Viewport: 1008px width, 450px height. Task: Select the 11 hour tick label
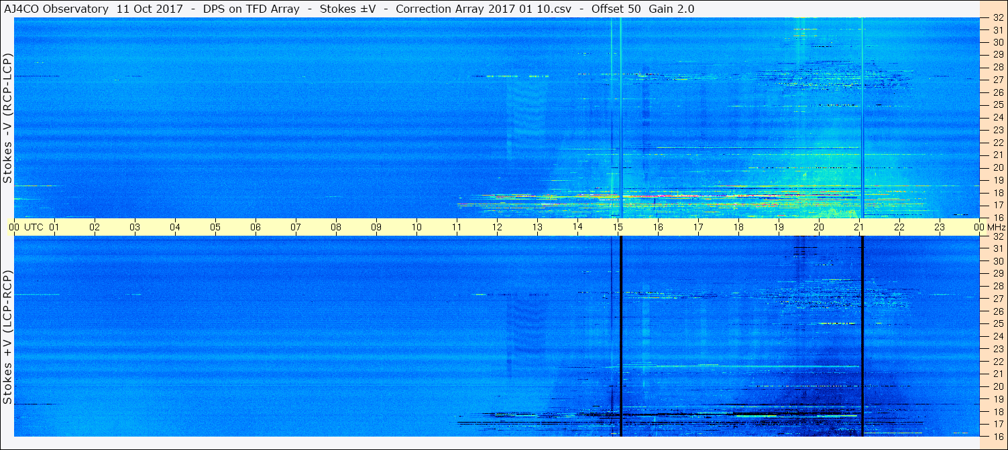(457, 227)
